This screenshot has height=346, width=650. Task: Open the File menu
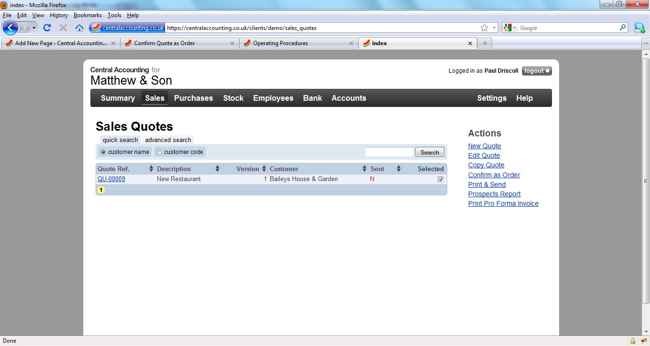pos(7,15)
